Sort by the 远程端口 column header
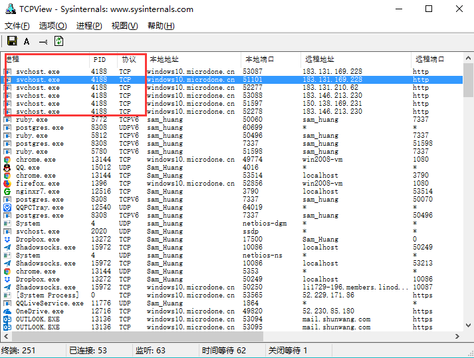This screenshot has height=358, width=474. (x=437, y=59)
